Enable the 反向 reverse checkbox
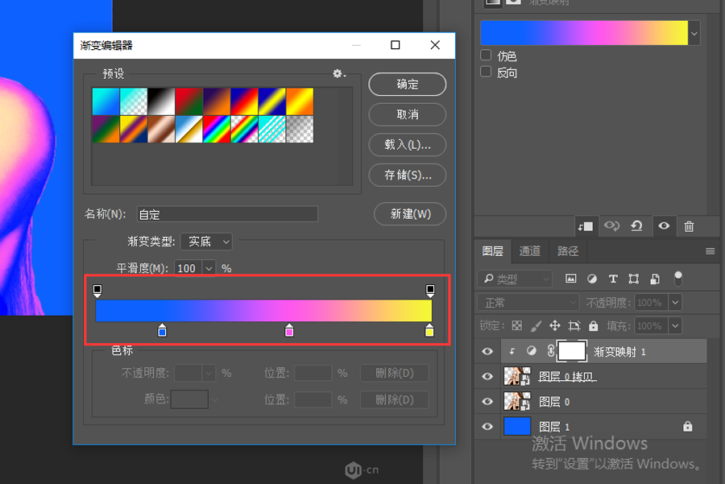 point(486,72)
